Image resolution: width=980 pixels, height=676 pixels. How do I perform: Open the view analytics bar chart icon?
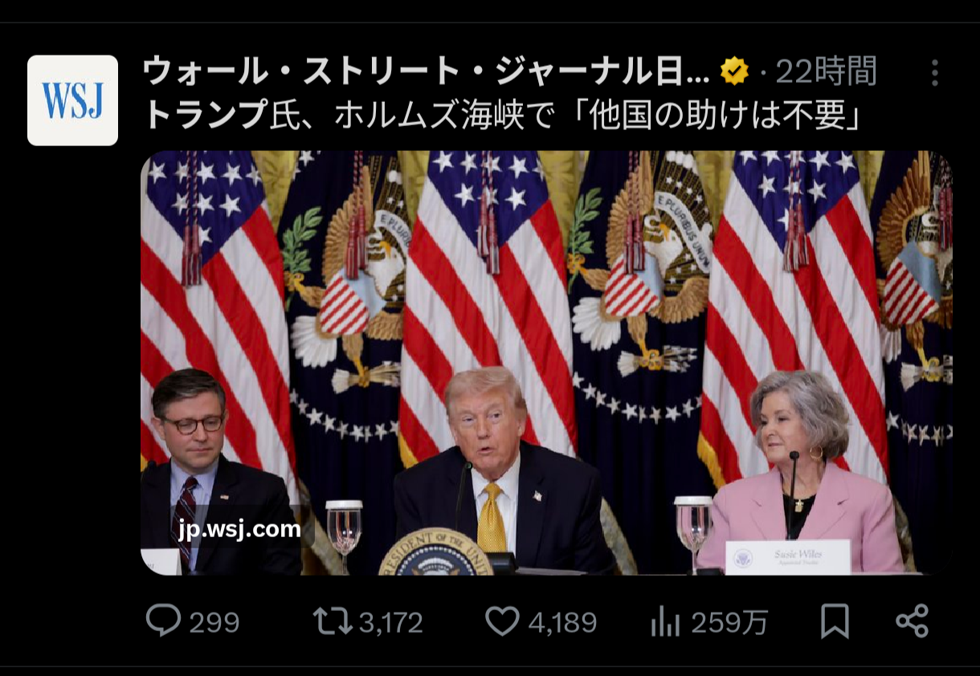click(x=665, y=621)
